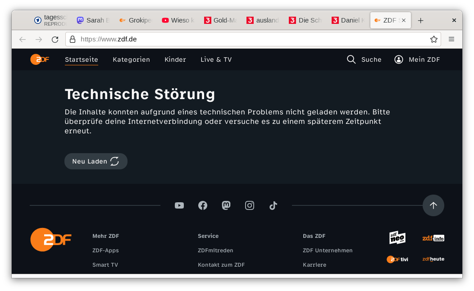Follow the ZDF-Apps footer link
Image resolution: width=474 pixels, height=291 pixels.
click(x=105, y=250)
